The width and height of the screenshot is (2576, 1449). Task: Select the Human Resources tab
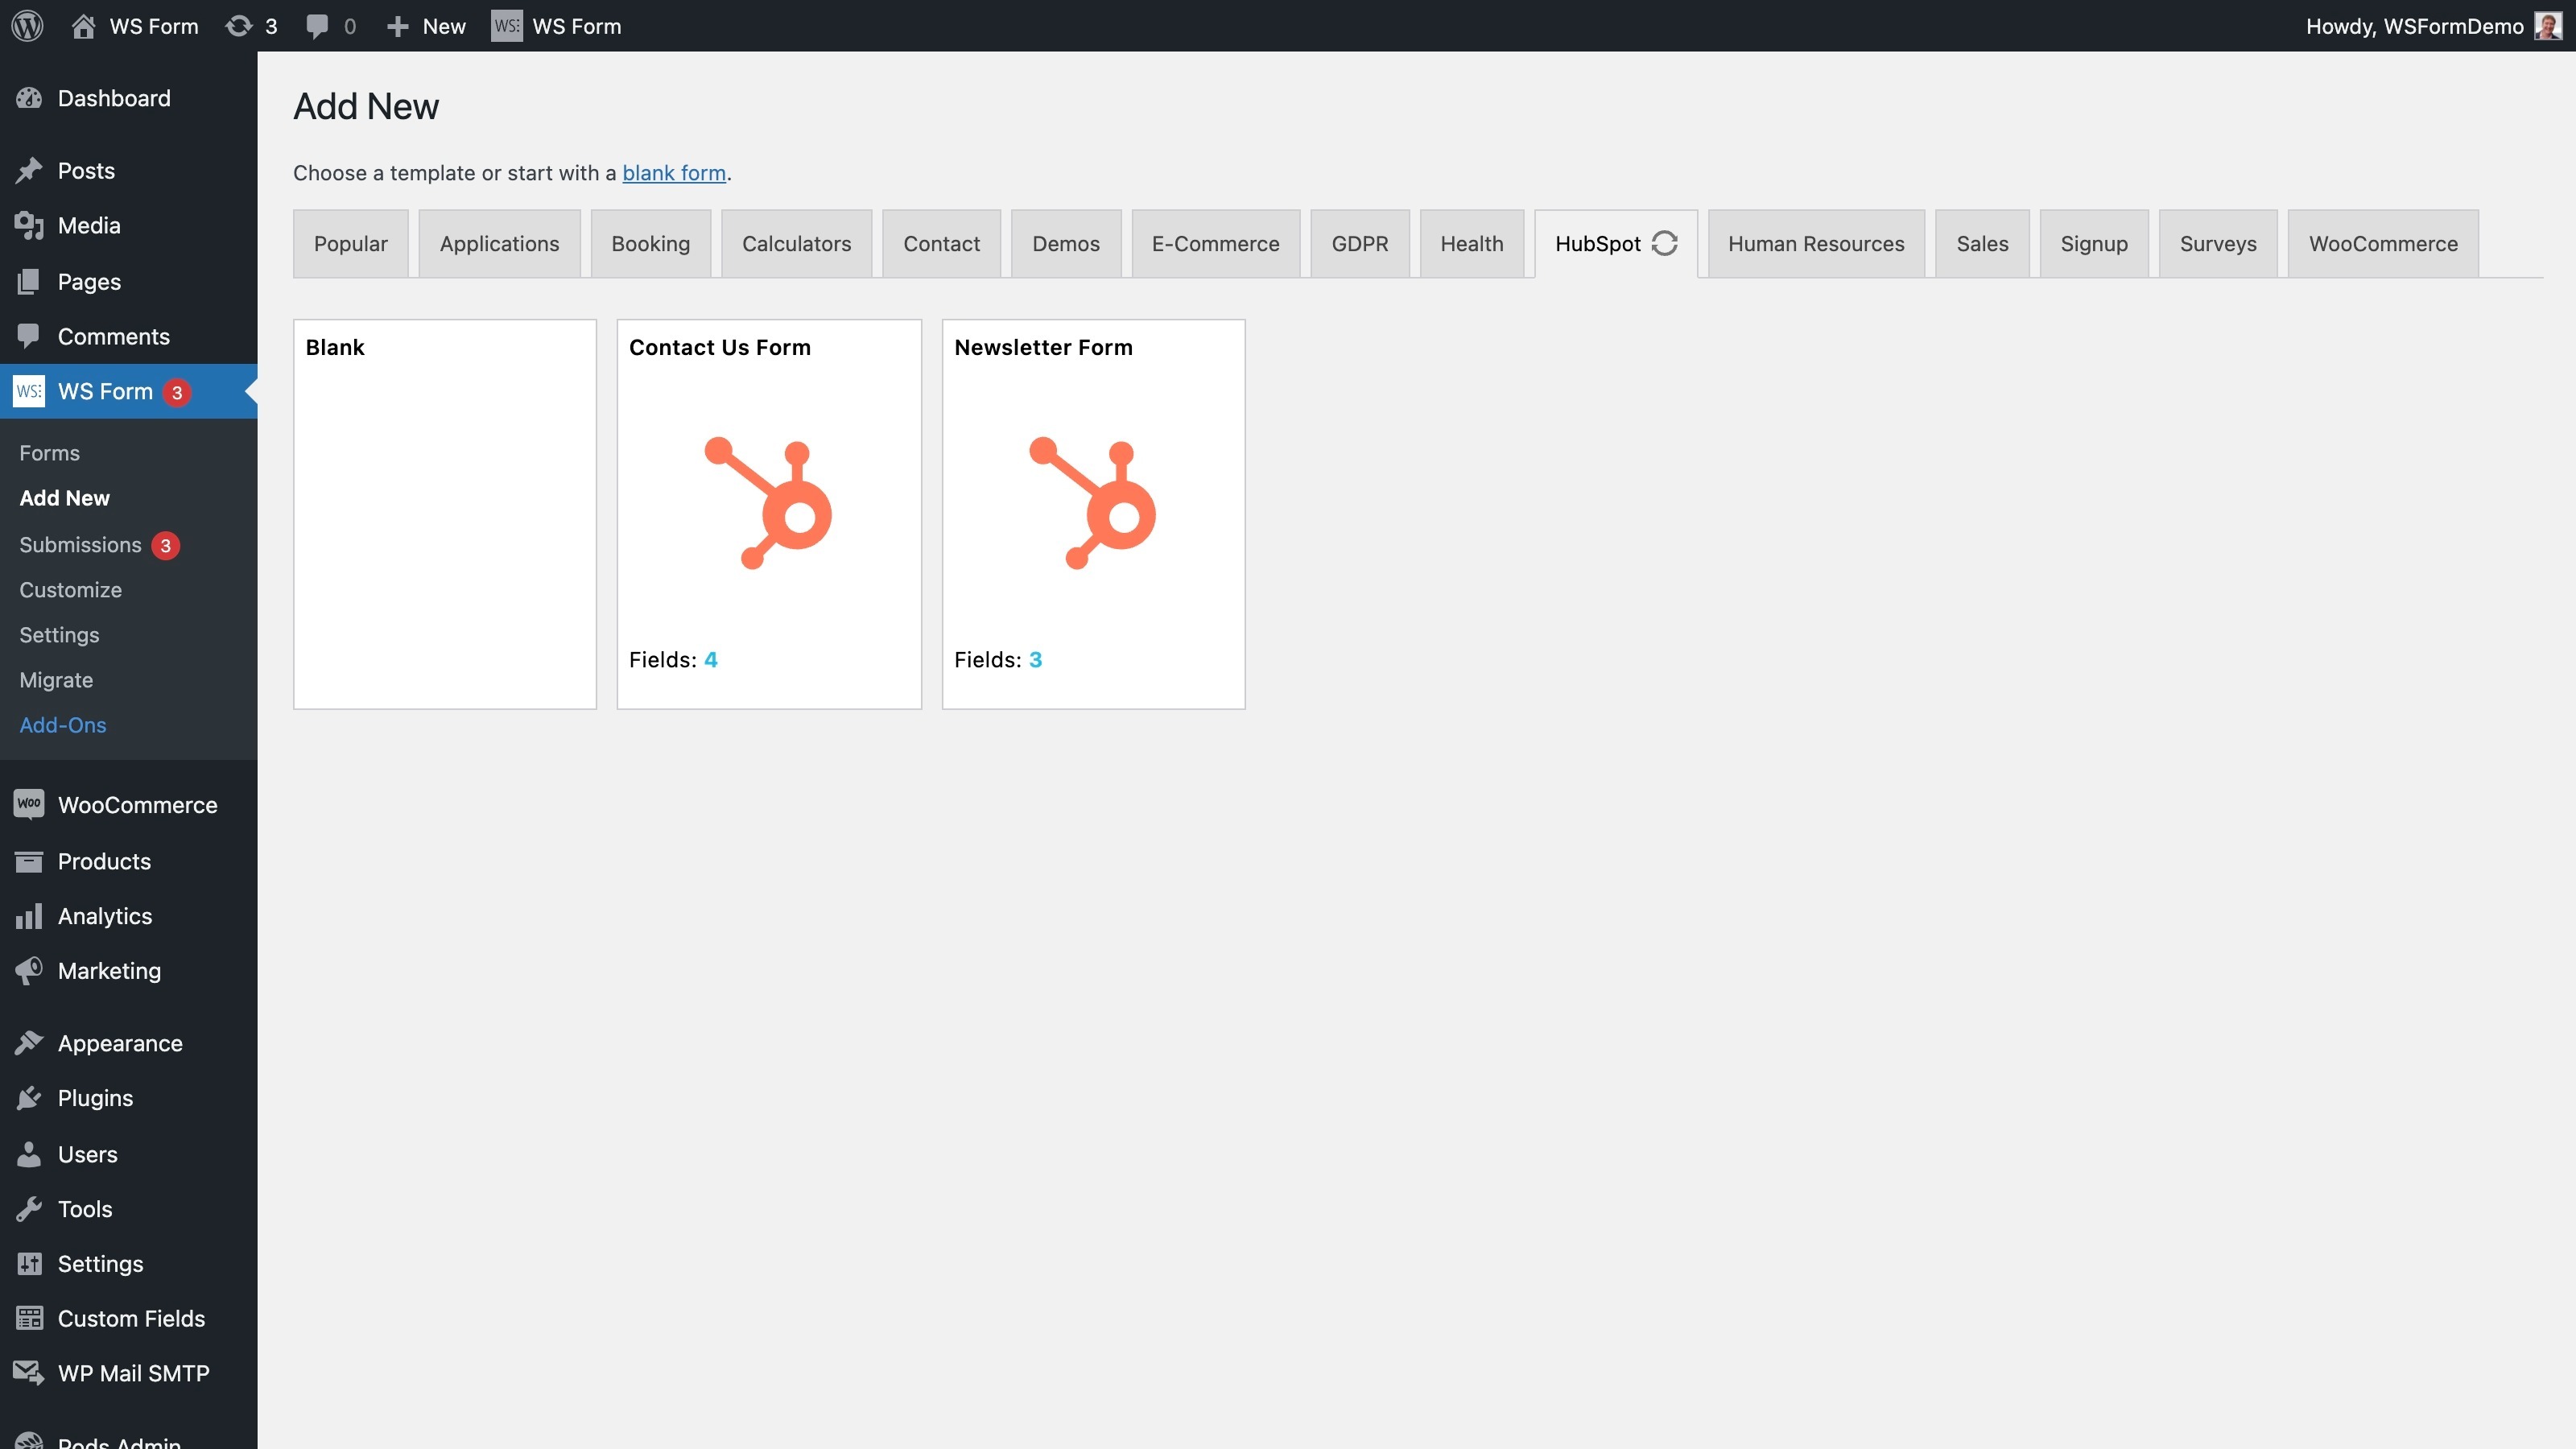tap(1816, 244)
